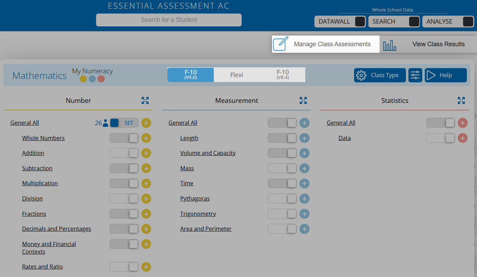Click the plus icon for Decimals and Percentages
Viewport: 477px width, 277px height.
coord(146,229)
